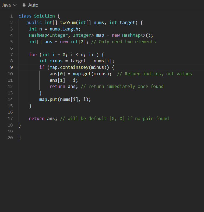Click line number 1

[12, 16]
